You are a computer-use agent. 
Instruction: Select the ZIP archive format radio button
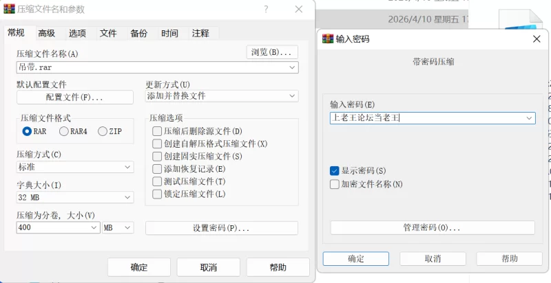tap(103, 131)
